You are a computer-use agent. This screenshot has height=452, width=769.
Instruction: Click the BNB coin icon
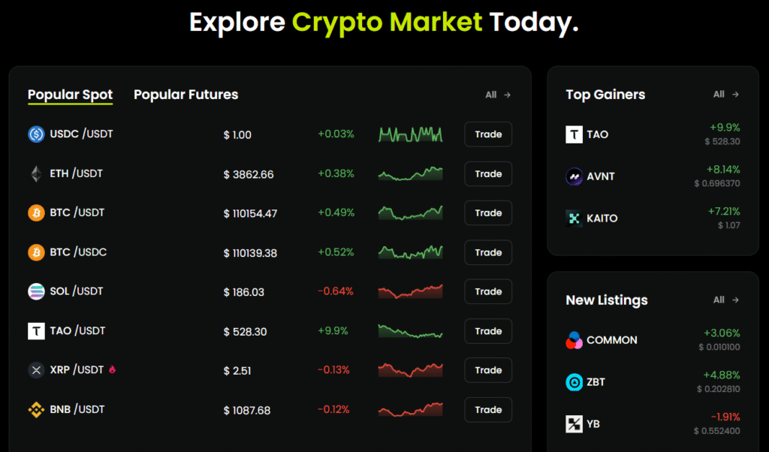point(36,410)
